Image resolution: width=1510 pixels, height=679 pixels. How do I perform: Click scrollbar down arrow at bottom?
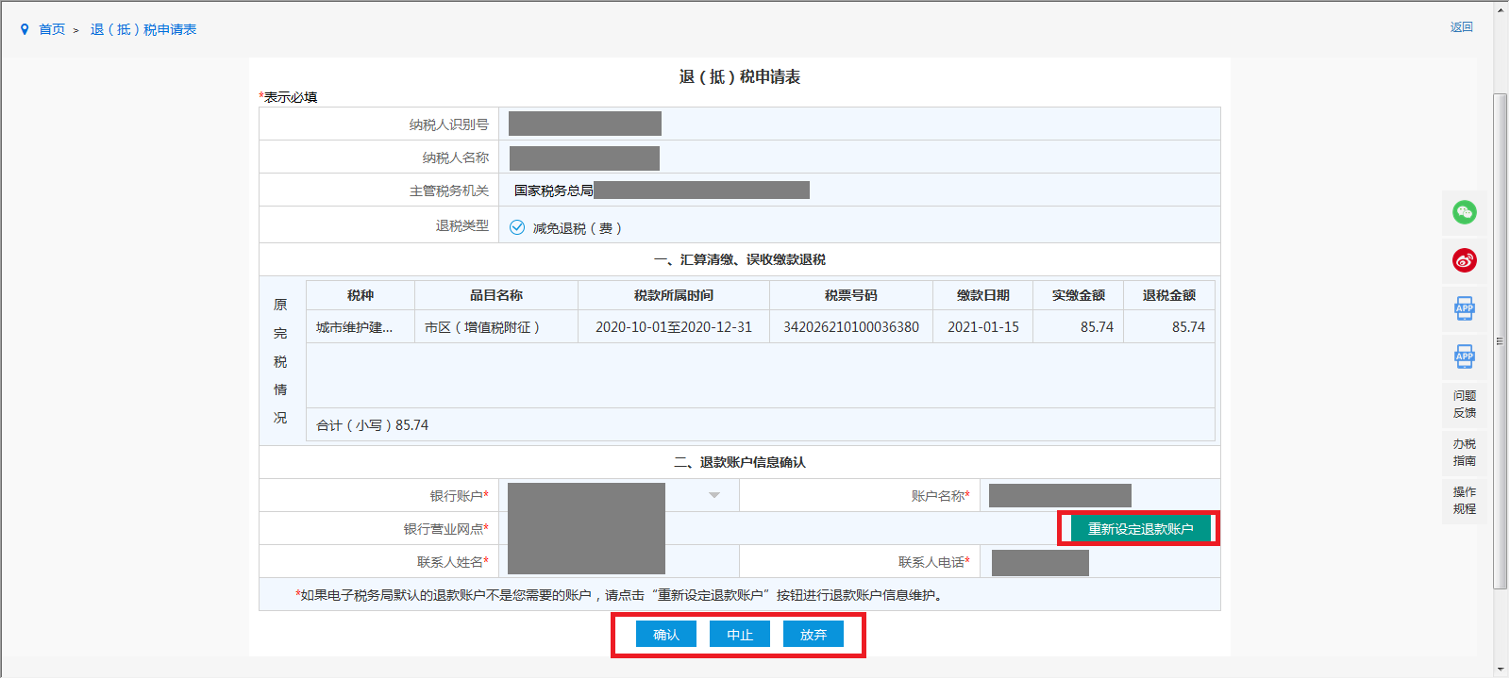pyautogui.click(x=1501, y=670)
